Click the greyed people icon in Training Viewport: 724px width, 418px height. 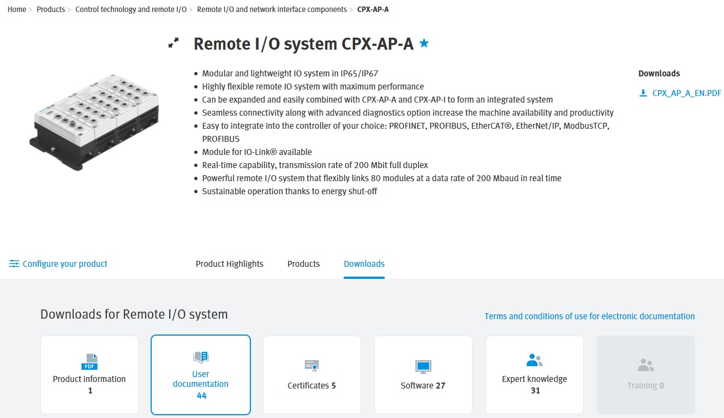coord(646,365)
